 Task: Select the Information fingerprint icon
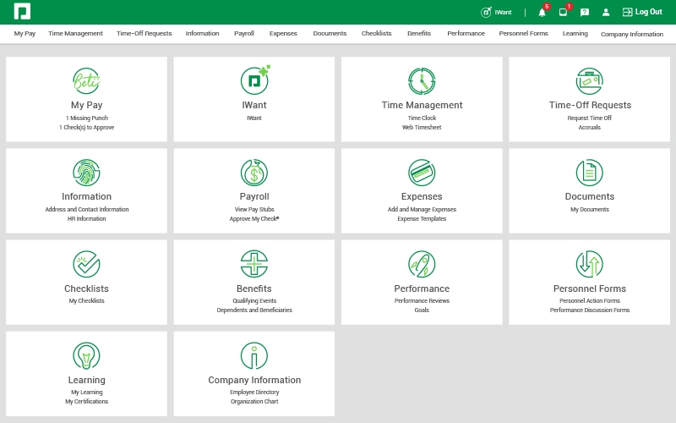click(86, 173)
